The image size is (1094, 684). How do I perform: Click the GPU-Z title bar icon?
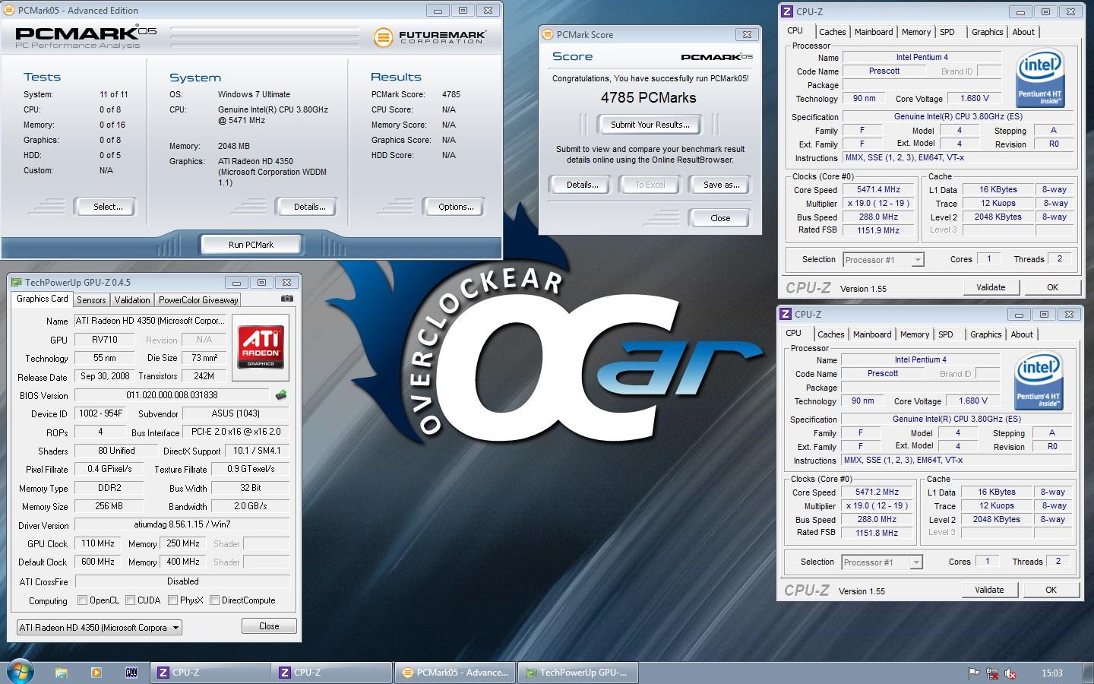tap(17, 283)
